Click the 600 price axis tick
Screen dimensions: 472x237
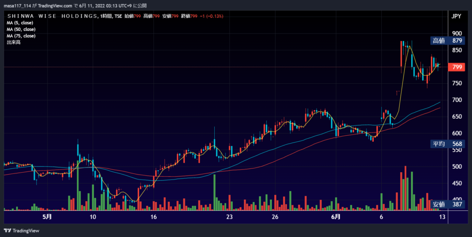pos(457,133)
